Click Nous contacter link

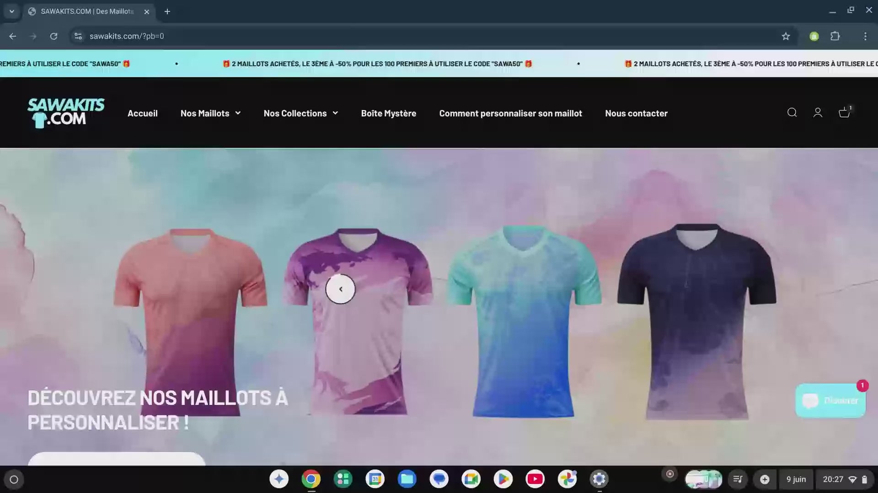pos(636,113)
